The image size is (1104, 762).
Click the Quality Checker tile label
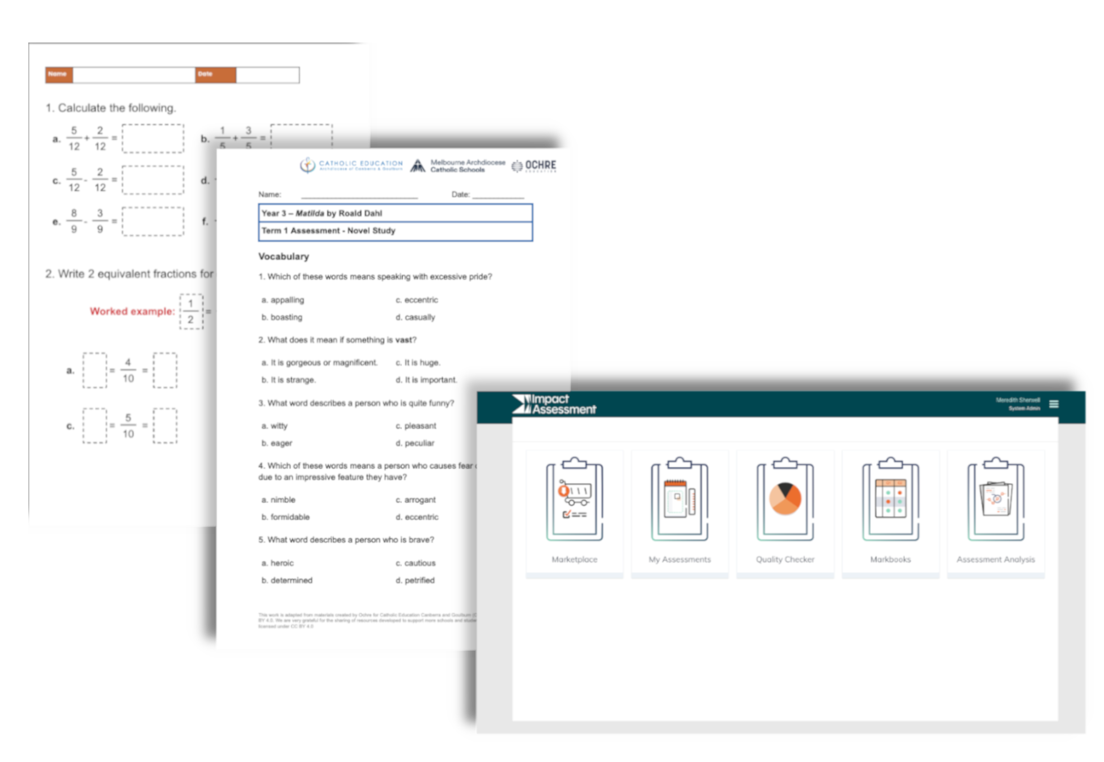pyautogui.click(x=784, y=559)
